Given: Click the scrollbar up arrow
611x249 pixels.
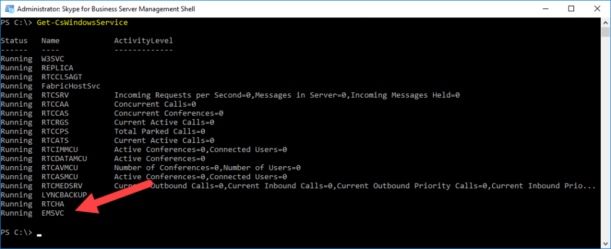Looking at the screenshot, I should pyautogui.click(x=605, y=22).
